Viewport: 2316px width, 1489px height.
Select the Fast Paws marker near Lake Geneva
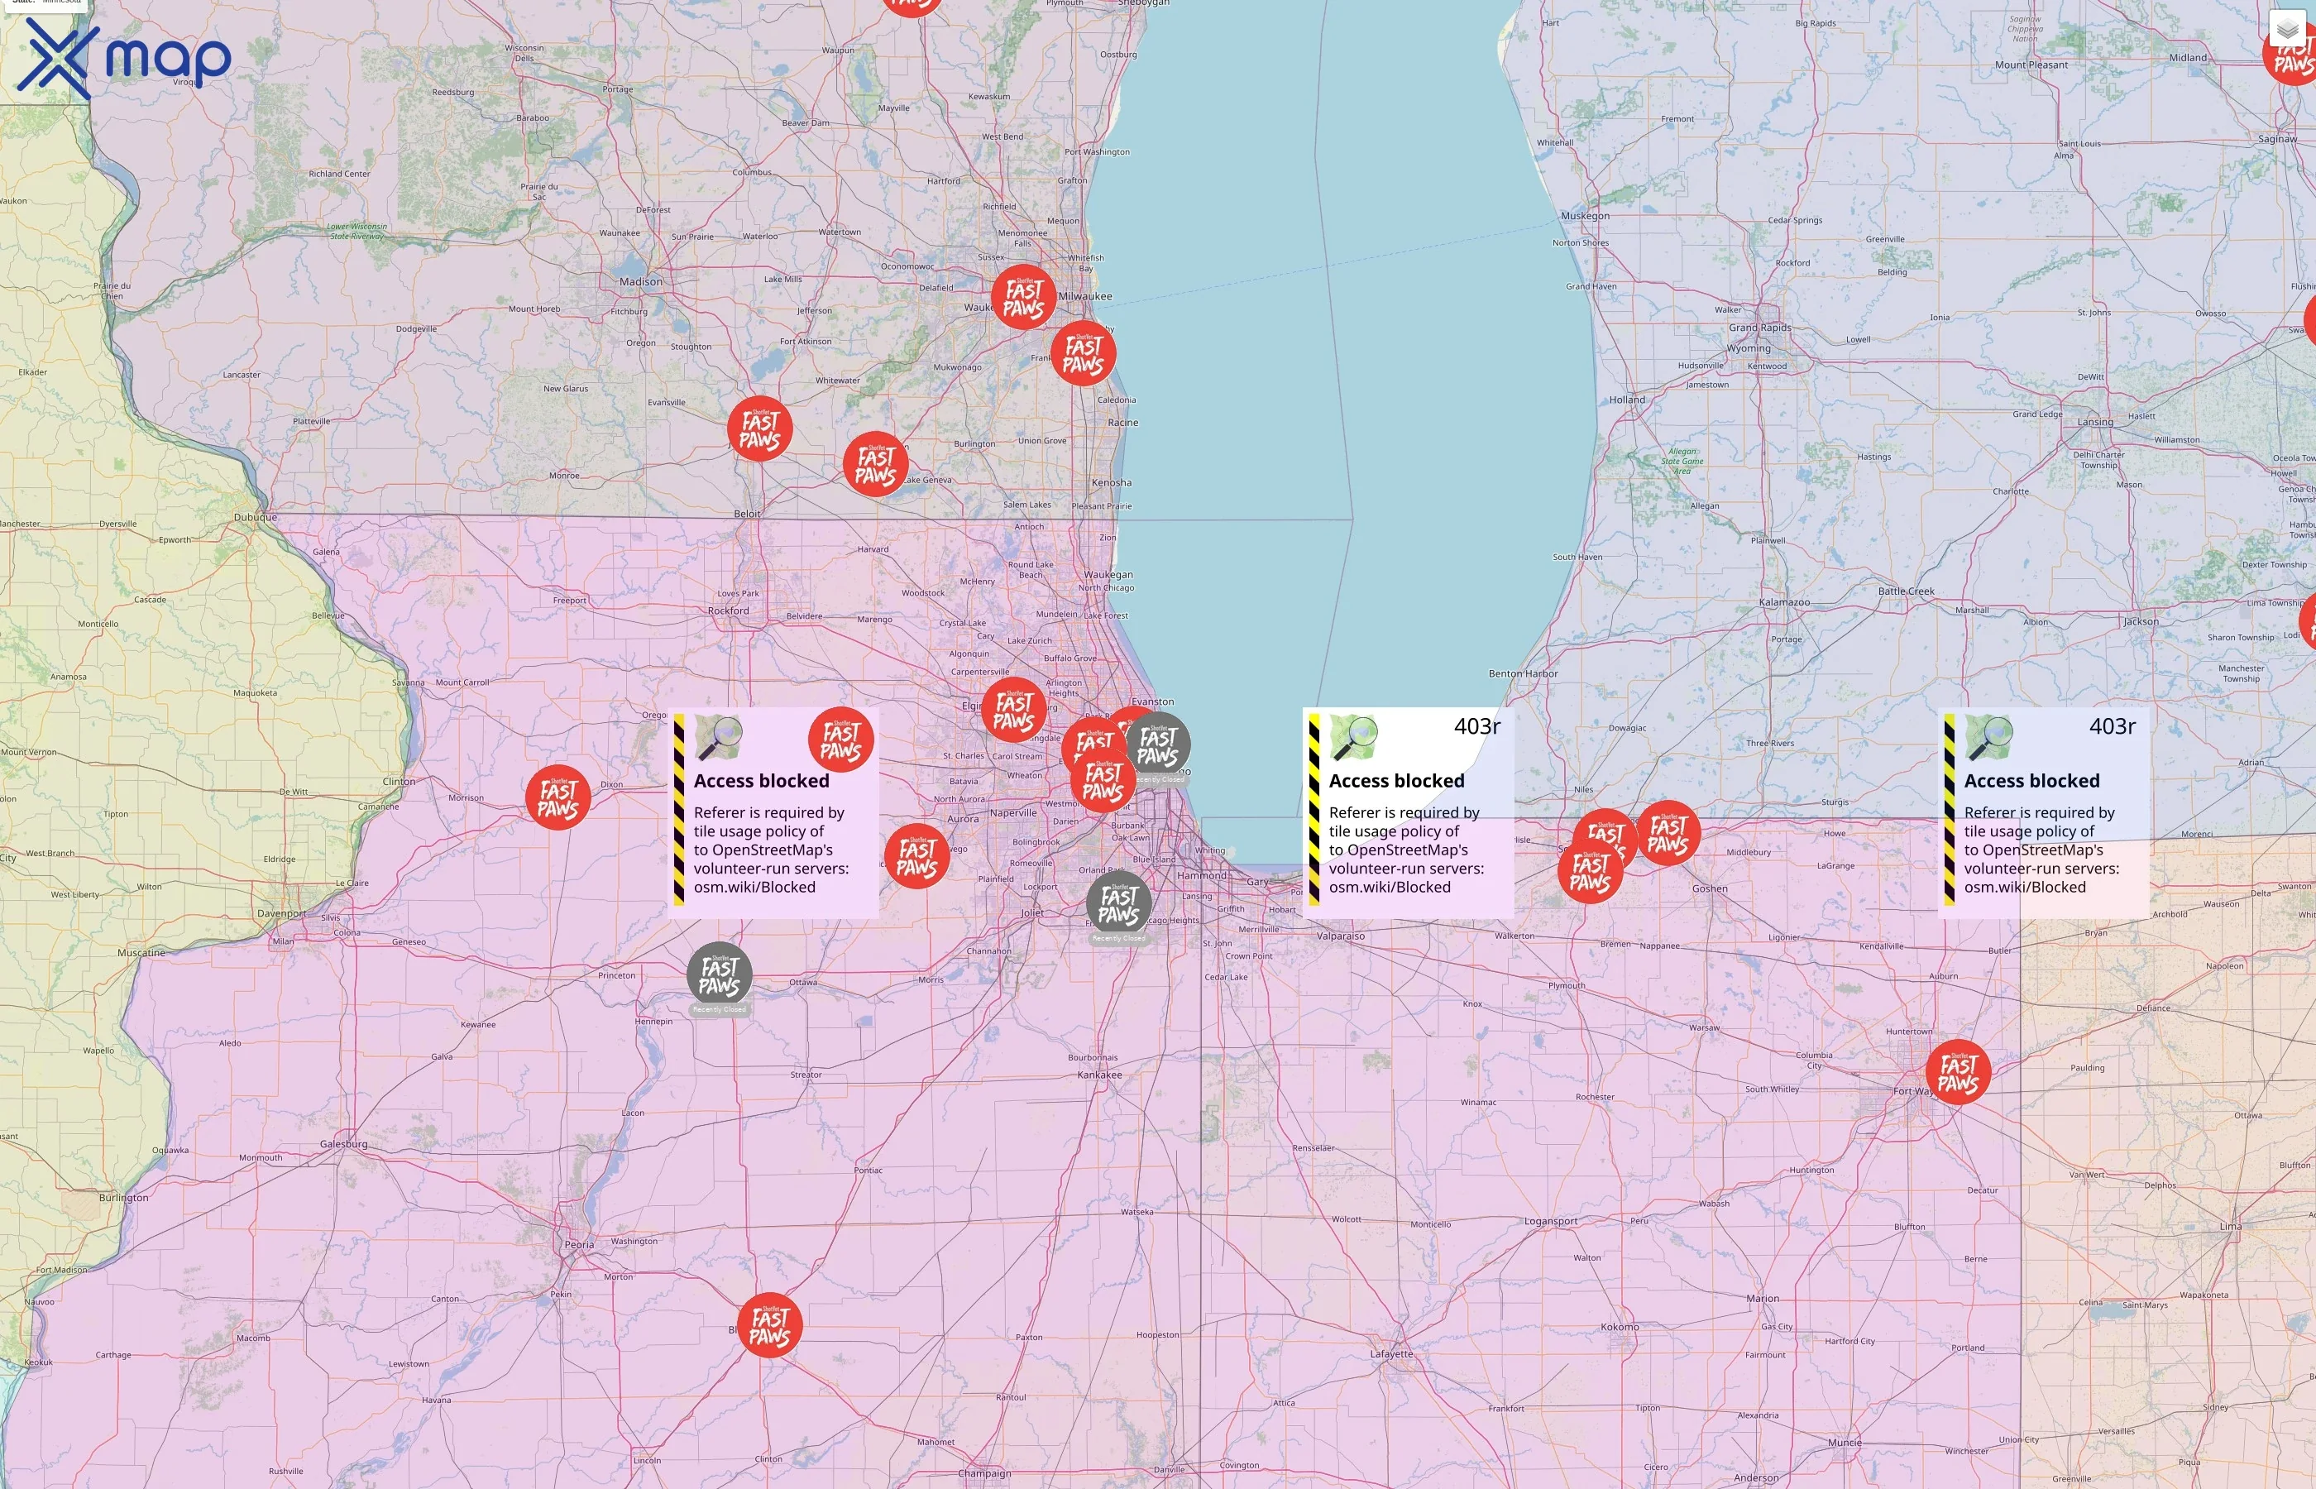click(875, 467)
